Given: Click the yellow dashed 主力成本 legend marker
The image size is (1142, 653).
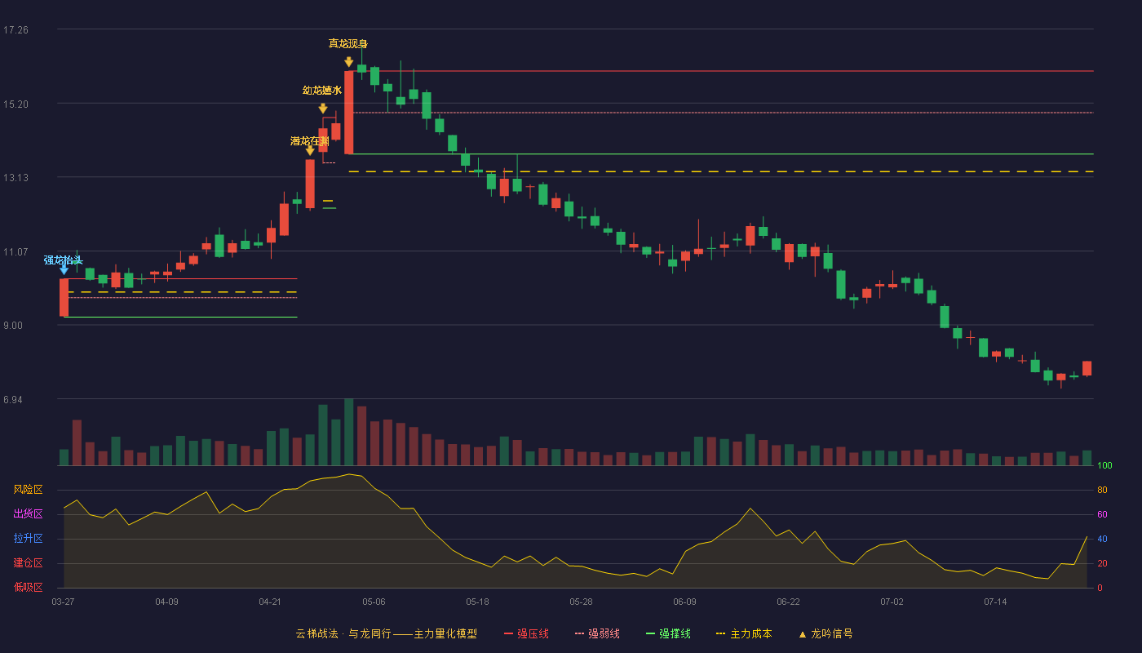Looking at the screenshot, I should click(x=720, y=633).
